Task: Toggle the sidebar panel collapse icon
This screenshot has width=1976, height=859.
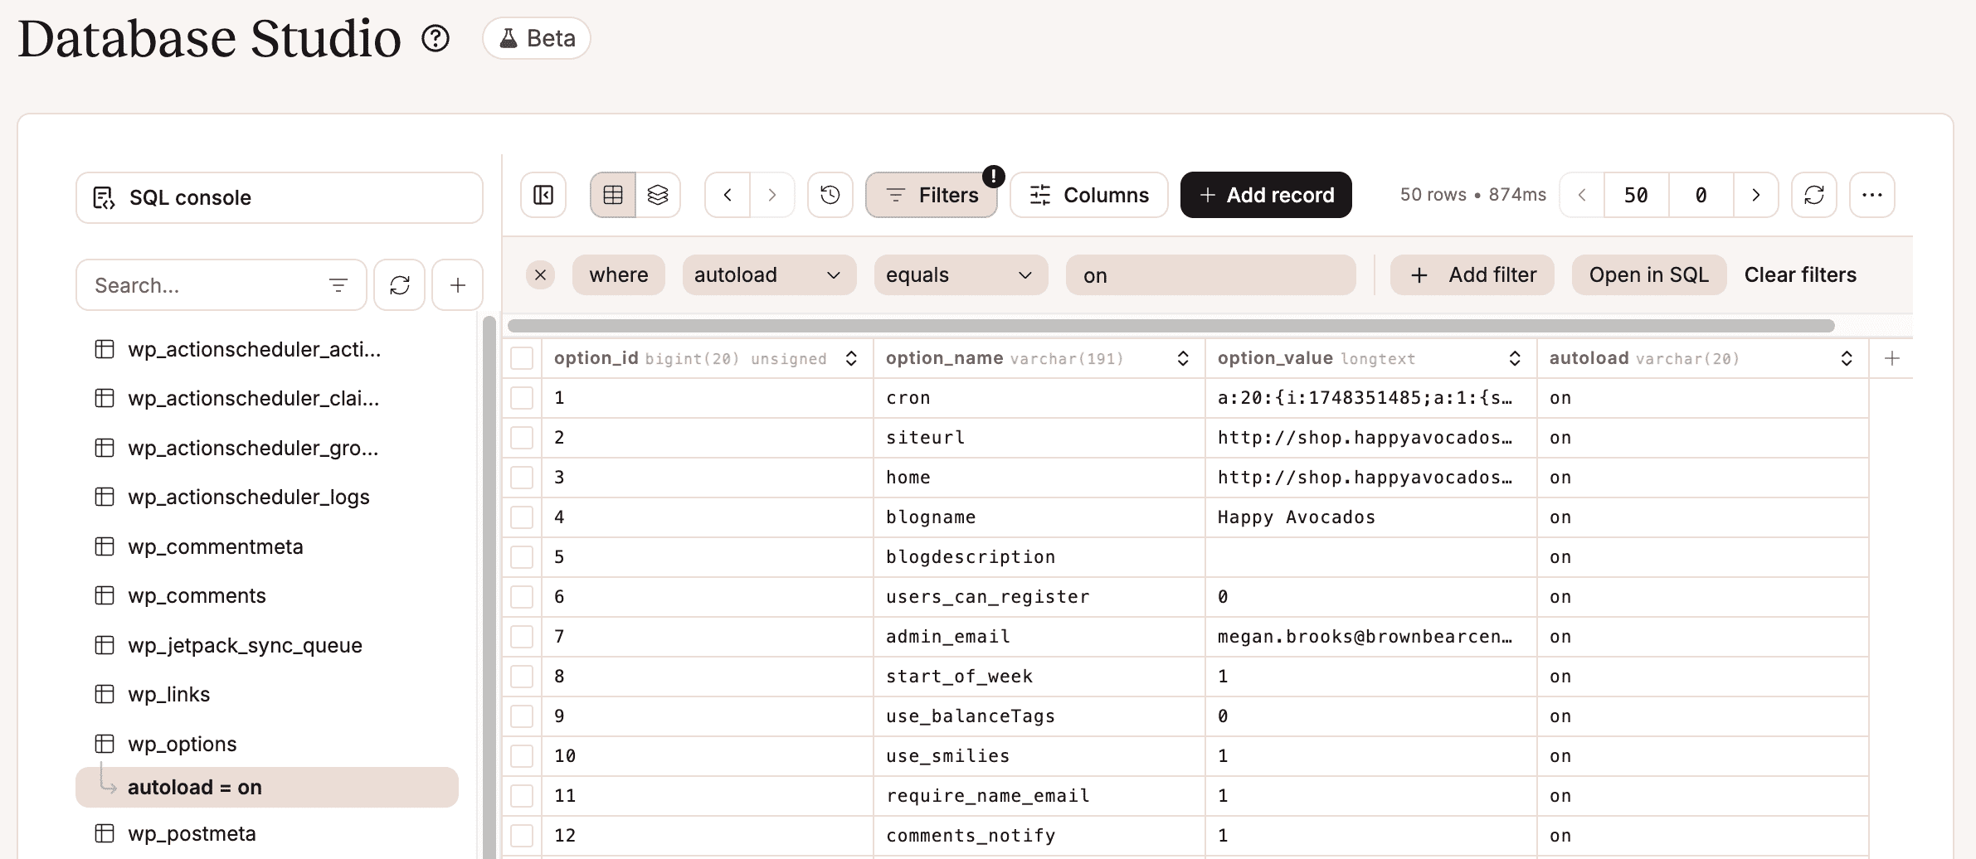Action: pos(543,195)
